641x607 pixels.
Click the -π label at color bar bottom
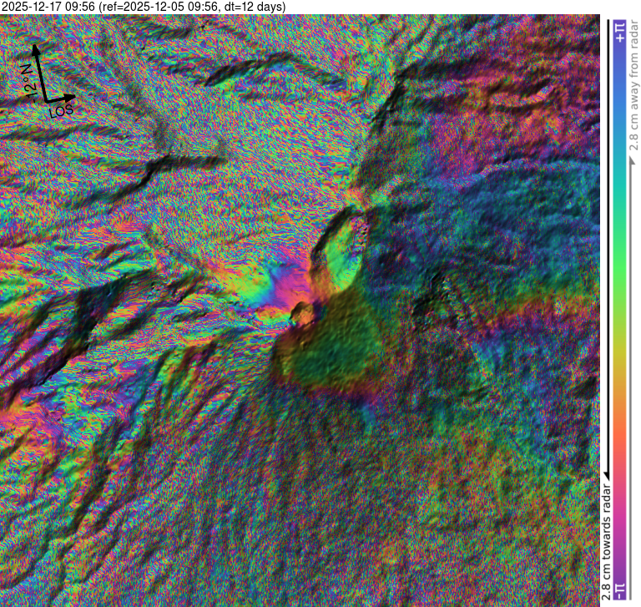click(618, 591)
